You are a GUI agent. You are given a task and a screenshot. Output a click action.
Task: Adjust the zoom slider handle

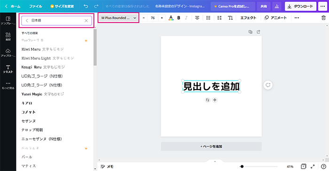click(x=242, y=166)
